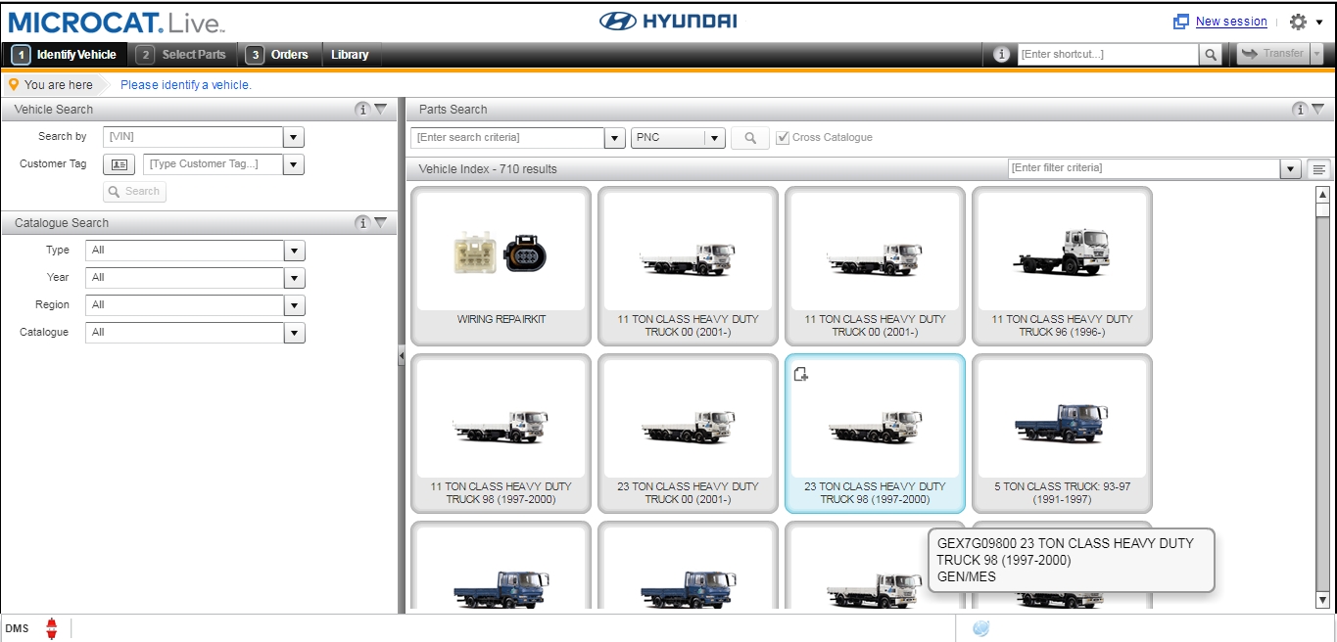Open the Library tab
The image size is (1337, 642).
tap(350, 55)
